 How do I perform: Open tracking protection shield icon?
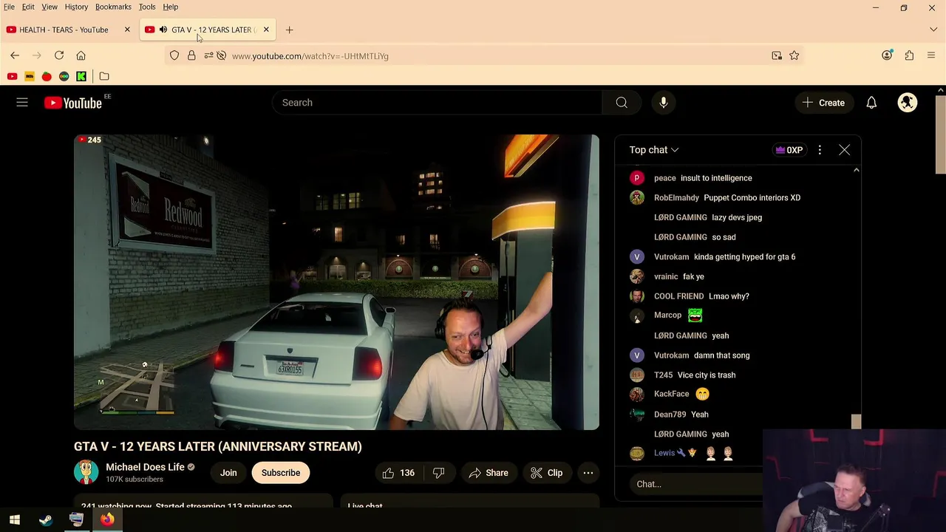(x=174, y=55)
